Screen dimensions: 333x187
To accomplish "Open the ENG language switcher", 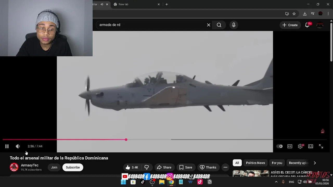I will tap(292, 182).
